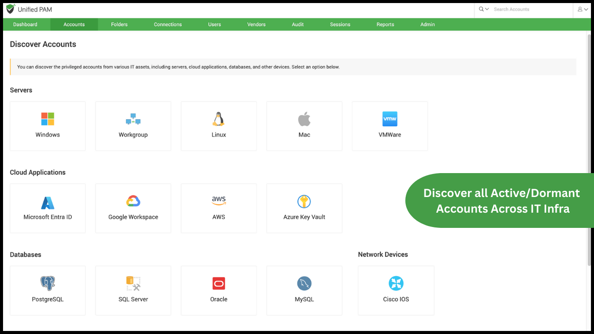Image resolution: width=594 pixels, height=334 pixels.
Task: Choose the SQL Server database icon
Action: click(133, 284)
